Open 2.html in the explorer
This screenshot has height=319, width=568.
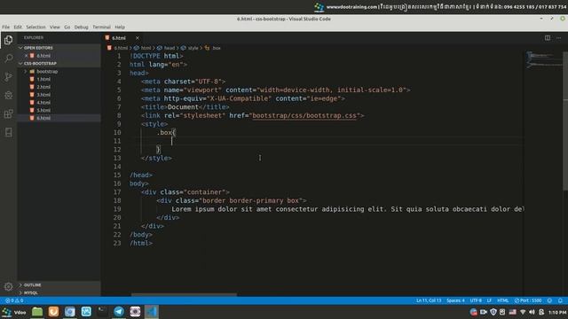59,87
